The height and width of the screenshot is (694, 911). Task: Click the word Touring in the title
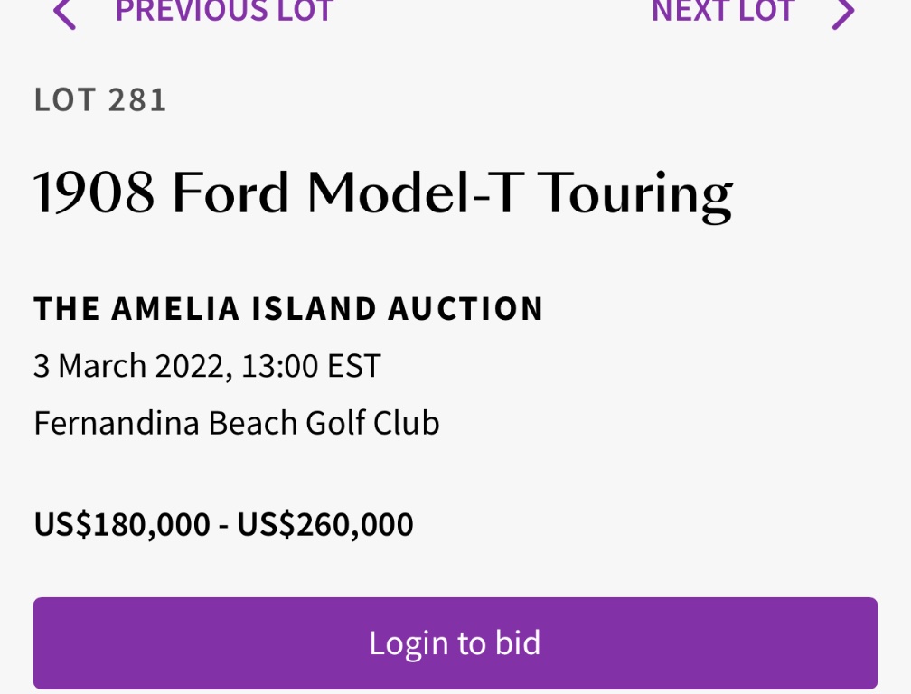click(635, 195)
